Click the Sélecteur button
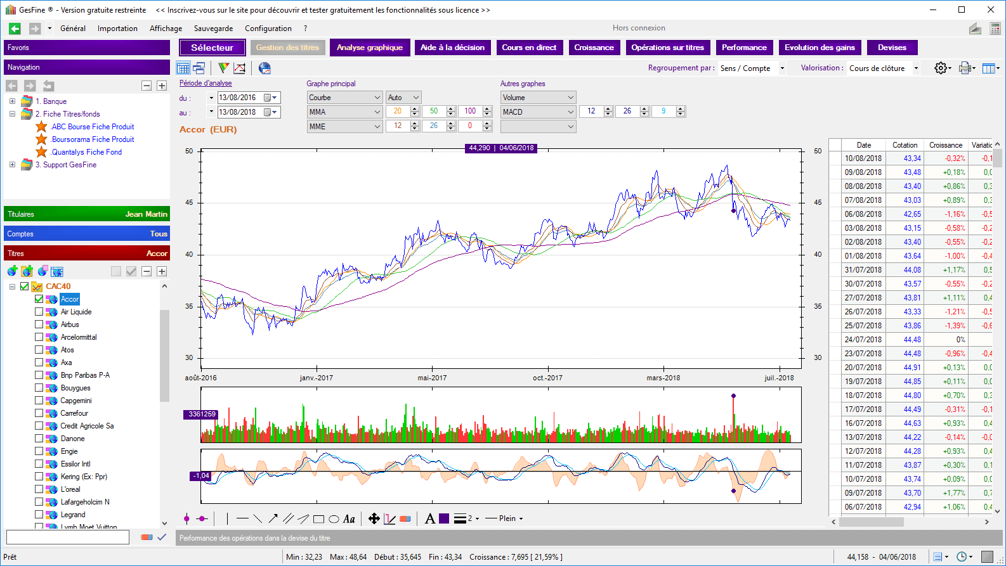The image size is (1006, 566). (x=212, y=48)
